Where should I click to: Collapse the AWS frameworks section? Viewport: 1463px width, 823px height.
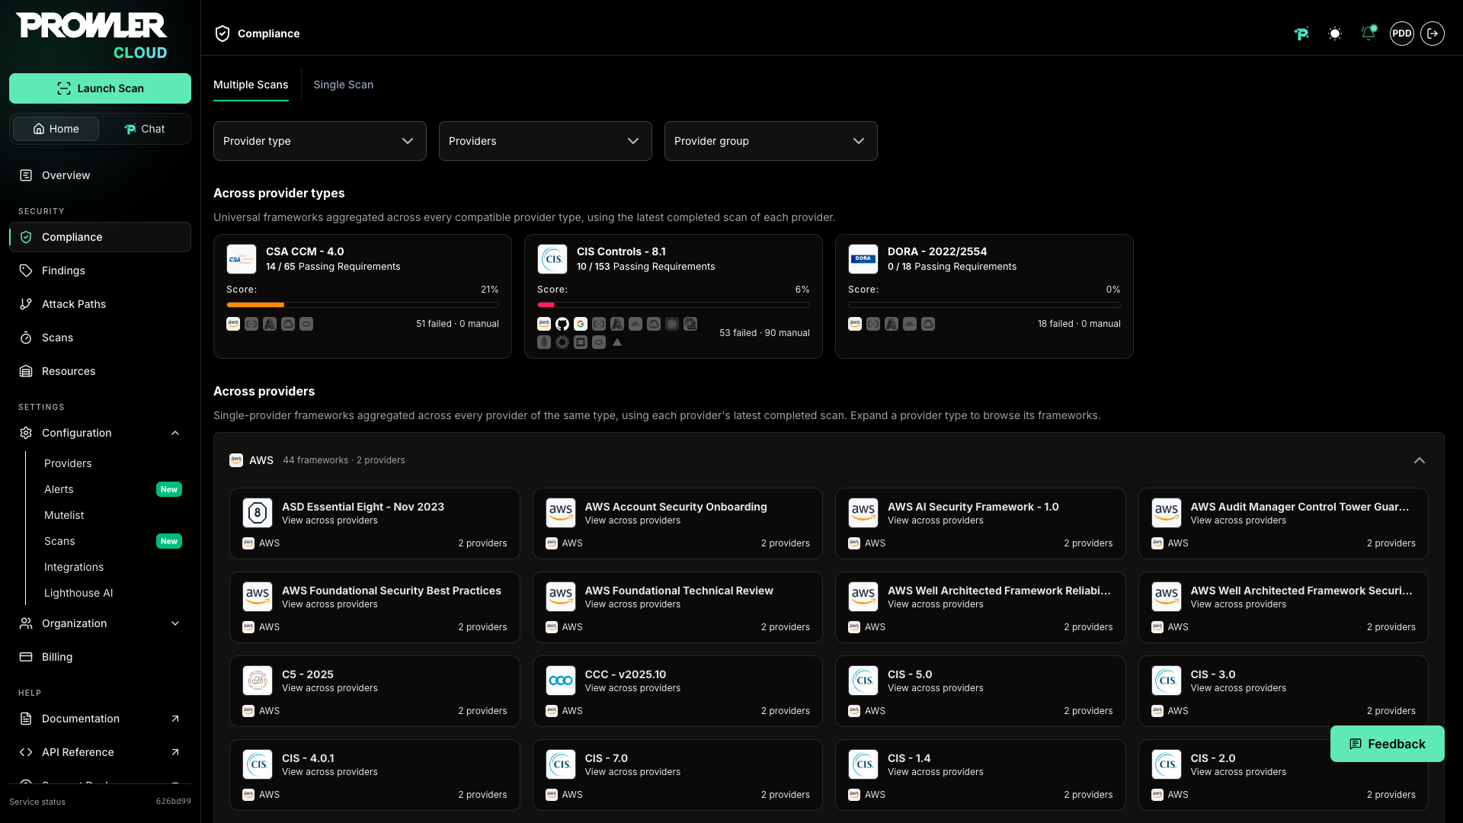[x=1420, y=460]
